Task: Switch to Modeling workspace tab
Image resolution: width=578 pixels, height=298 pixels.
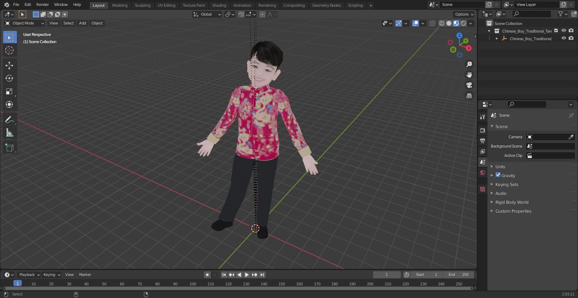Action: tap(120, 5)
